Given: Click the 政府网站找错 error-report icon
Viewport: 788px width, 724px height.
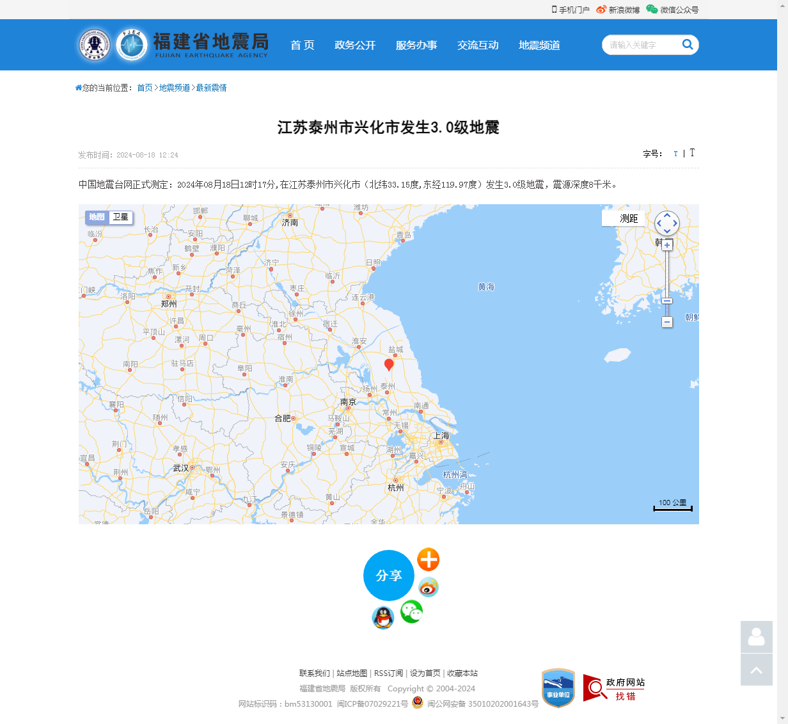Looking at the screenshot, I should [613, 688].
